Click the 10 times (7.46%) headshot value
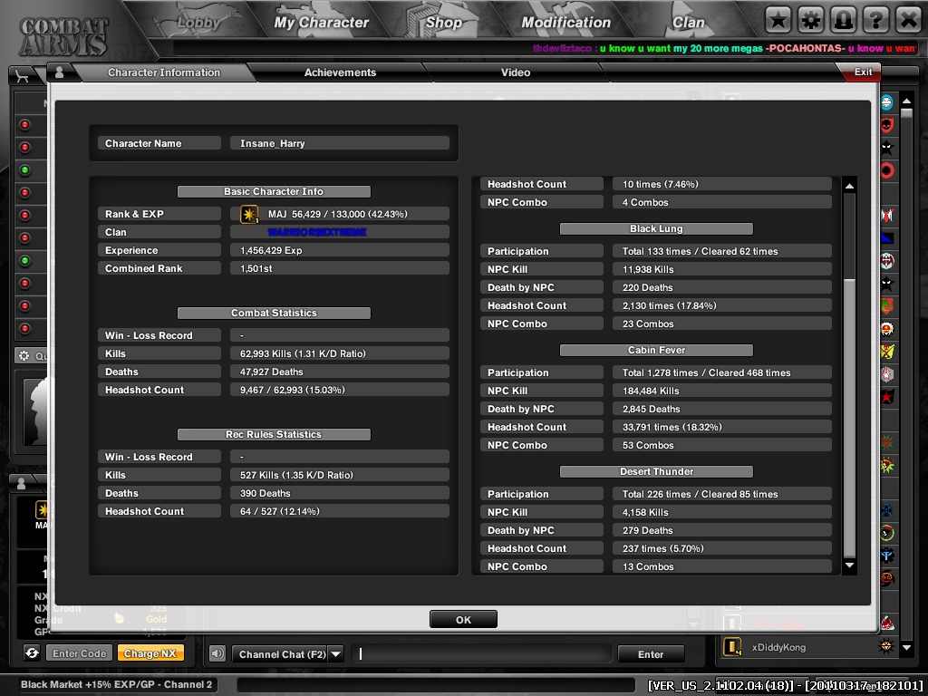Viewport: 928px width, 696px height. pos(661,184)
